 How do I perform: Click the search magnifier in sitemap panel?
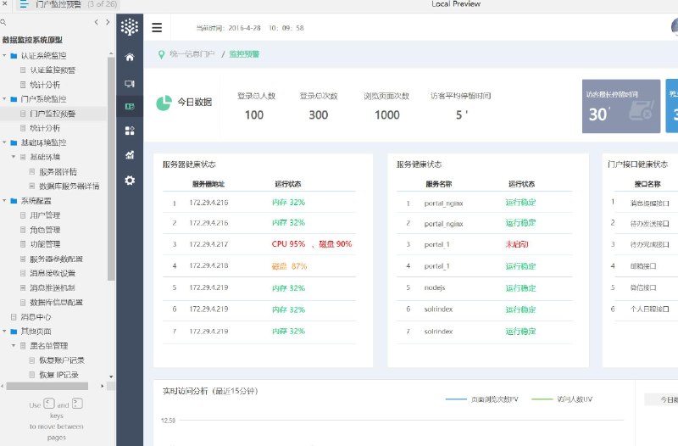pyautogui.click(x=3, y=22)
